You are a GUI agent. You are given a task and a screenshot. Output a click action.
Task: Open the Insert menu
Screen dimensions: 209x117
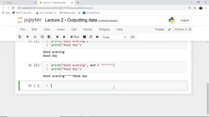click(x=61, y=30)
